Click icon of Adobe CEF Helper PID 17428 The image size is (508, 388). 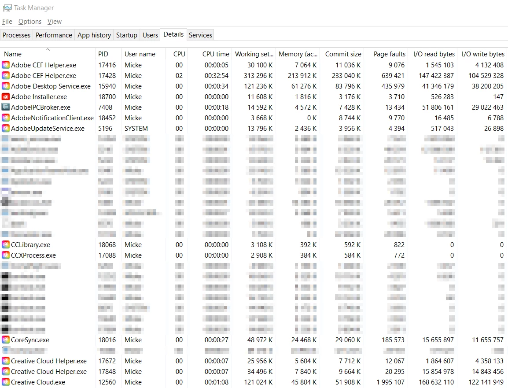point(6,75)
